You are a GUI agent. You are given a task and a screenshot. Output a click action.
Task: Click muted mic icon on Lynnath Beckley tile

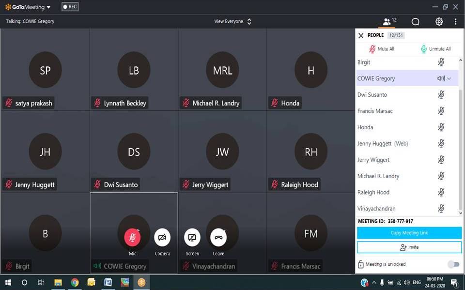[x=97, y=103]
